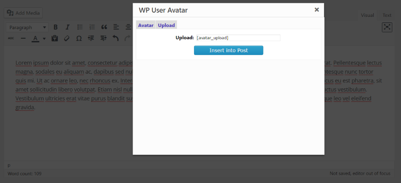
Task: Open the special character Omega icon
Action: [79, 38]
